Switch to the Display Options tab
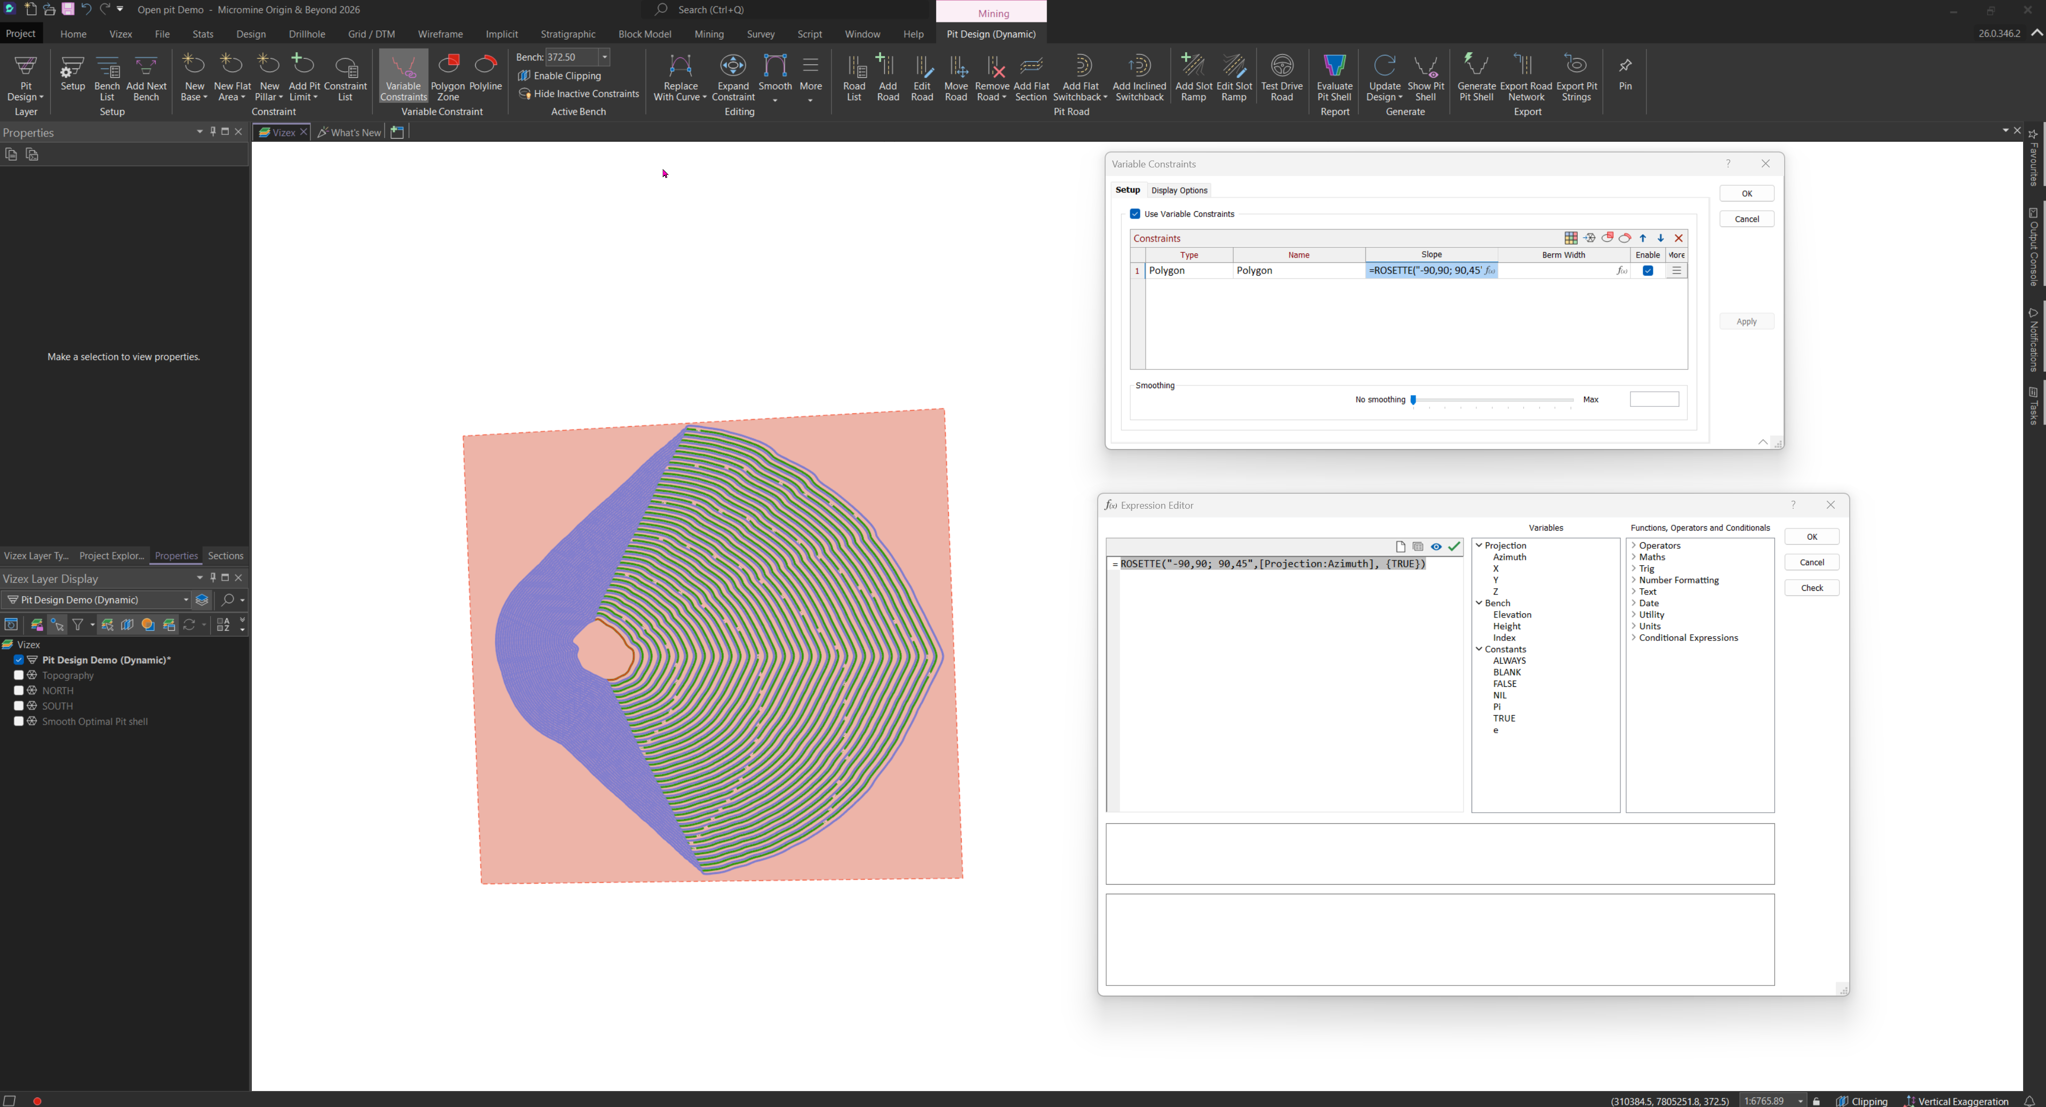Image resolution: width=2046 pixels, height=1107 pixels. pos(1179,190)
